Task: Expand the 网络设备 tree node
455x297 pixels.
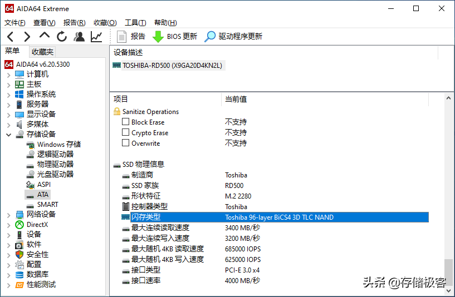Action: tap(8, 215)
